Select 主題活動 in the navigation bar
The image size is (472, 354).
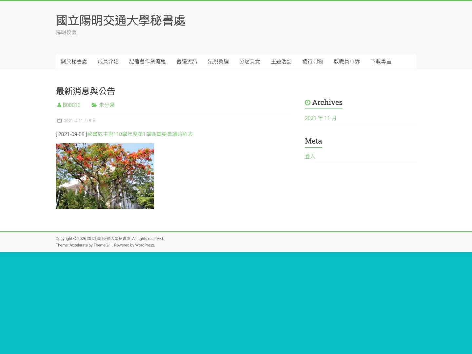(x=281, y=61)
